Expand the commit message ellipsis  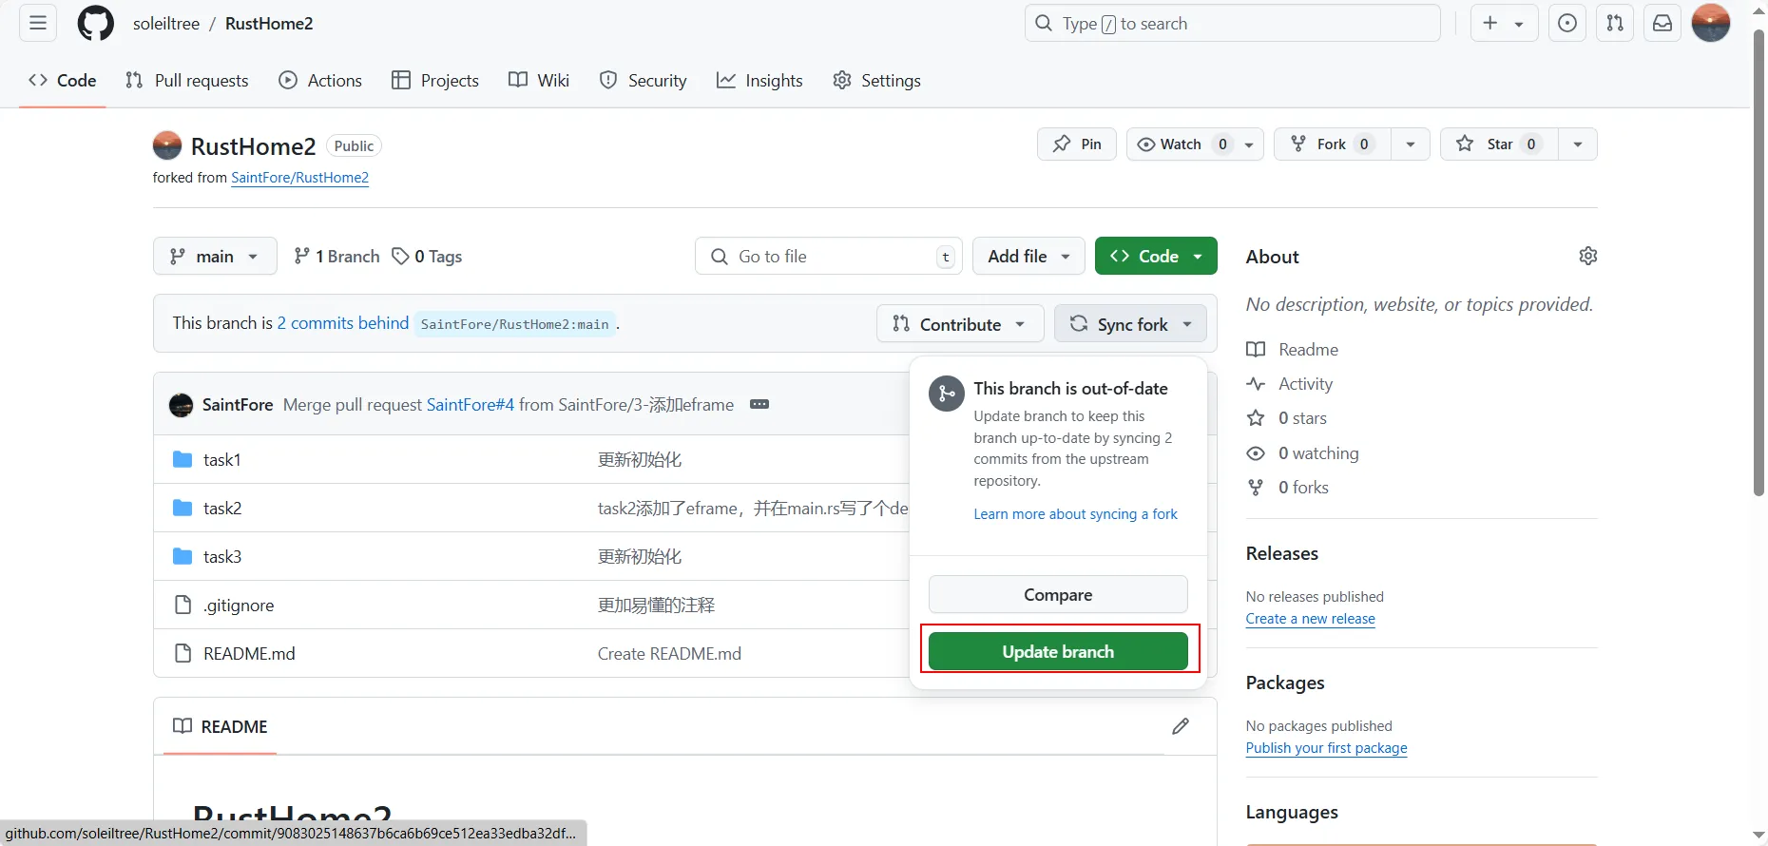pyautogui.click(x=759, y=404)
